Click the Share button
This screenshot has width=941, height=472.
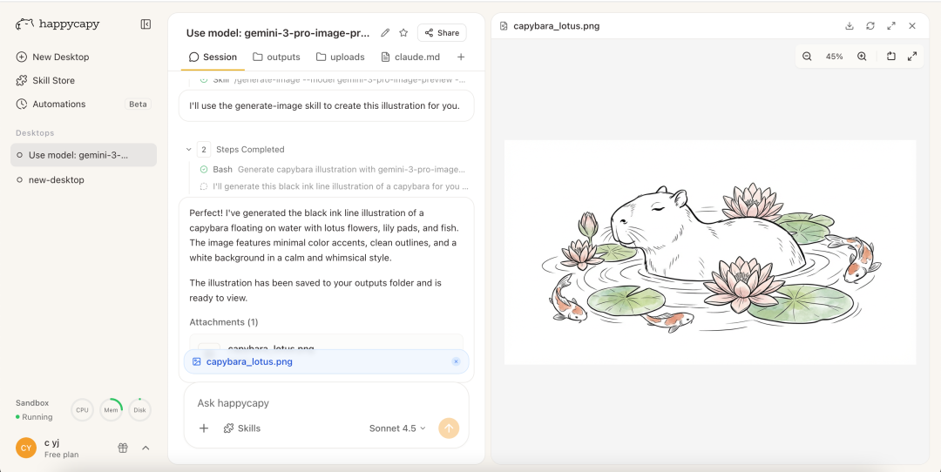click(442, 33)
